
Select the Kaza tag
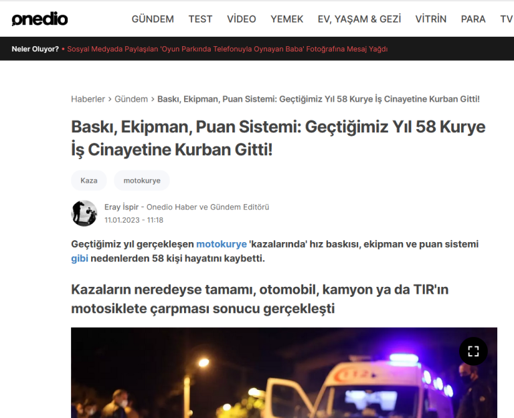(89, 181)
